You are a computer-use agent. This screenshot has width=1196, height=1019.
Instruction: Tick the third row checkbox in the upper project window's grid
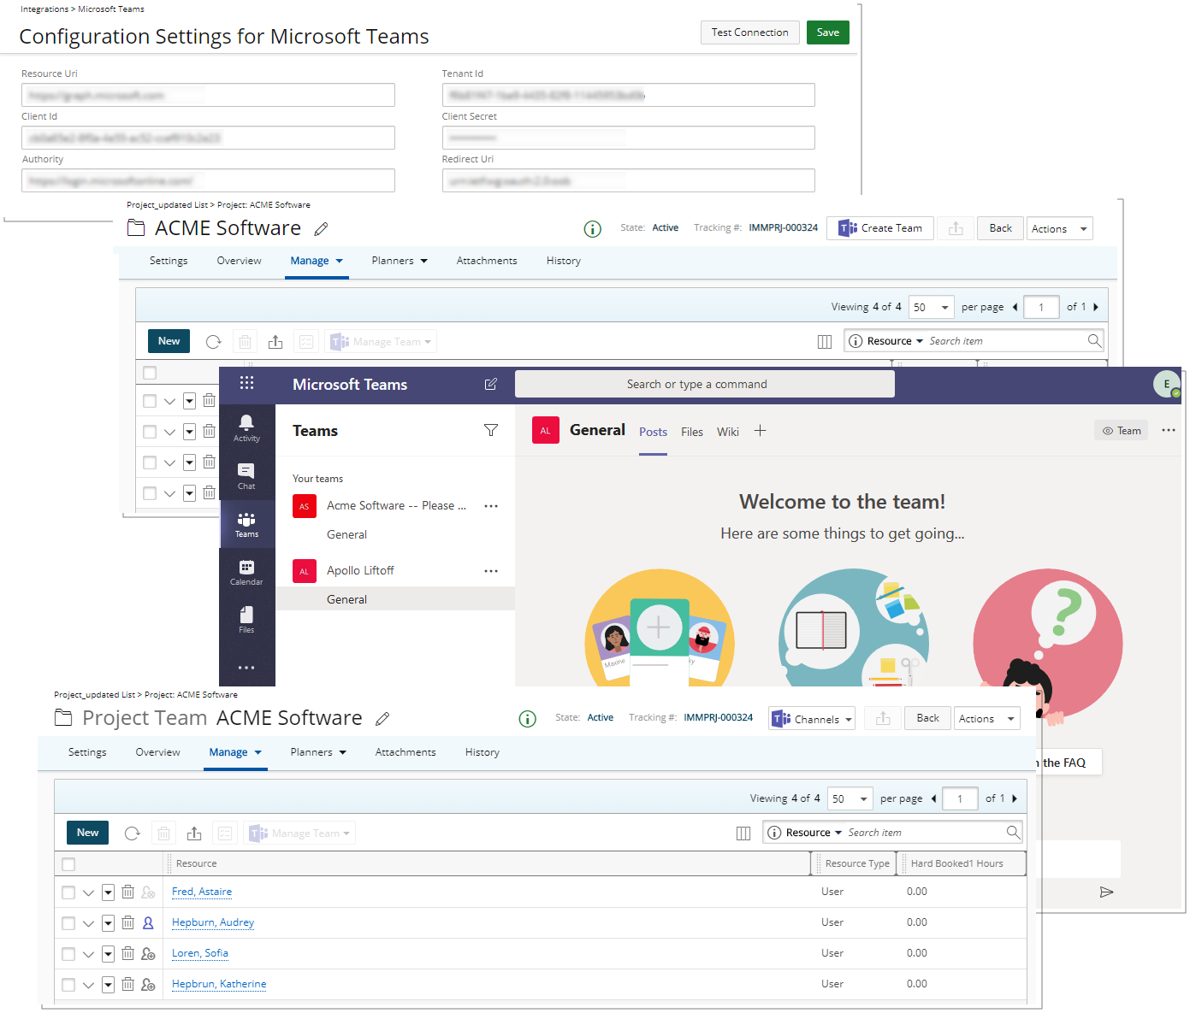tap(150, 462)
